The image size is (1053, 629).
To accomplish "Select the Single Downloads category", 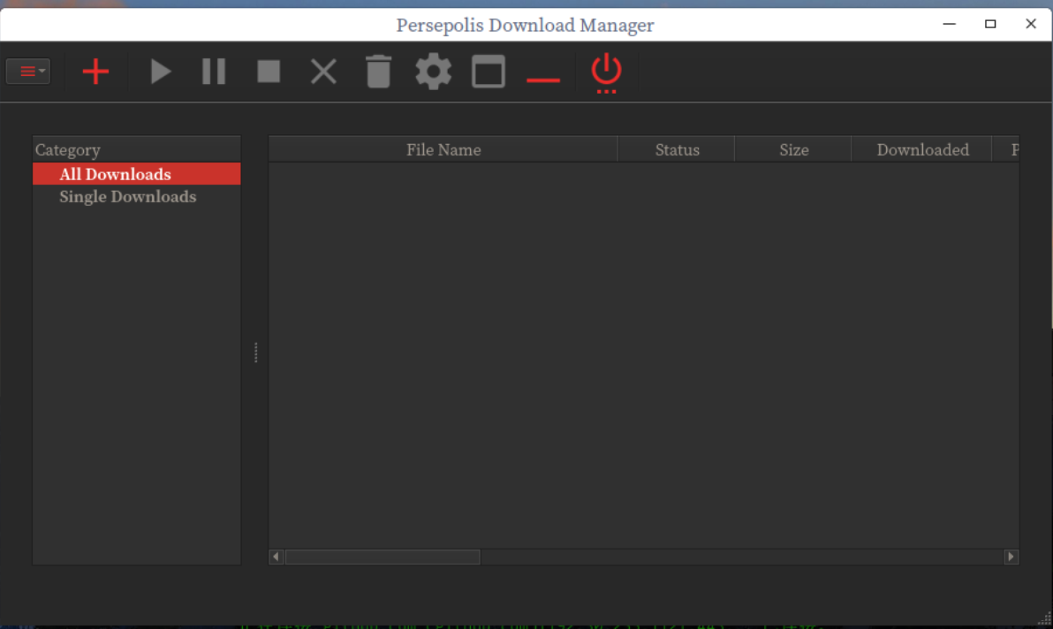I will [x=137, y=197].
